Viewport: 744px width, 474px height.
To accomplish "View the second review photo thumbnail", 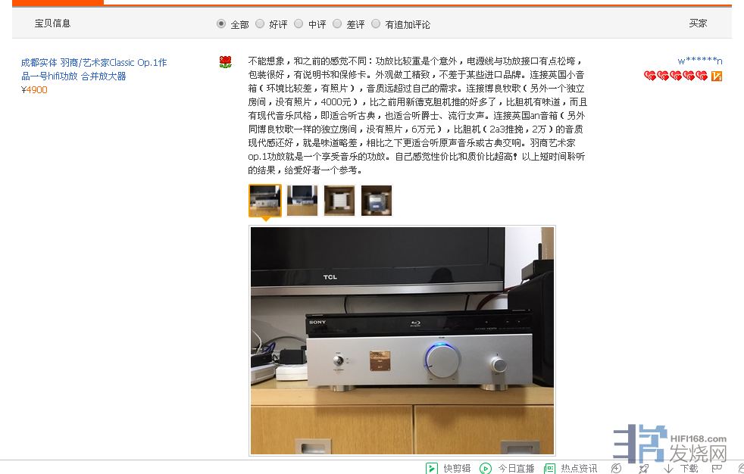I will tap(302, 201).
